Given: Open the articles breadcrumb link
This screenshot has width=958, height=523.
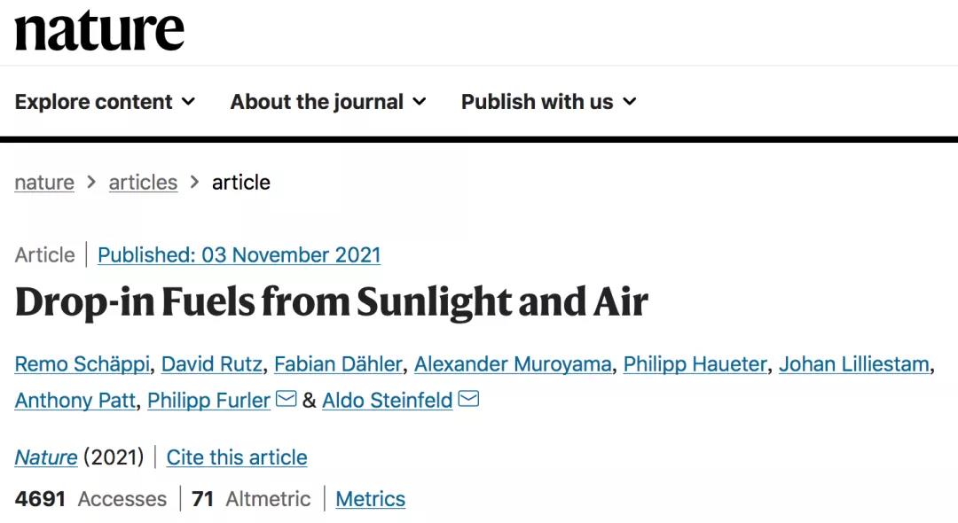Looking at the screenshot, I should tap(143, 183).
